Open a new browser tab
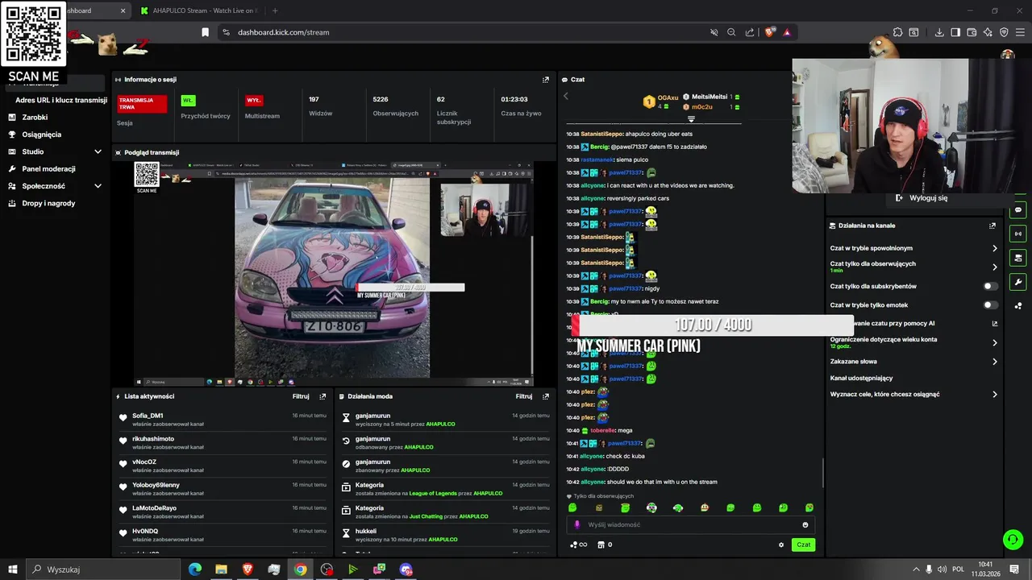Image resolution: width=1032 pixels, height=580 pixels. 275,10
